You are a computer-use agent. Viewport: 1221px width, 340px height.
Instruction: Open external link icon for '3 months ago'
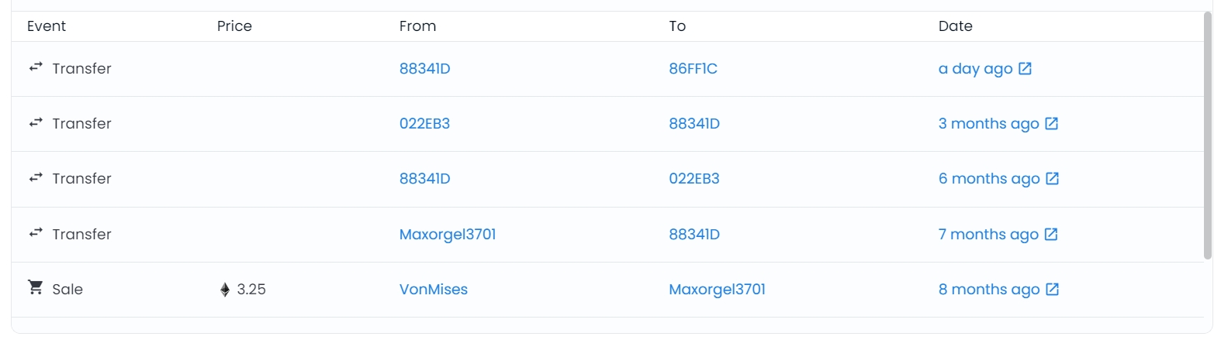1051,124
